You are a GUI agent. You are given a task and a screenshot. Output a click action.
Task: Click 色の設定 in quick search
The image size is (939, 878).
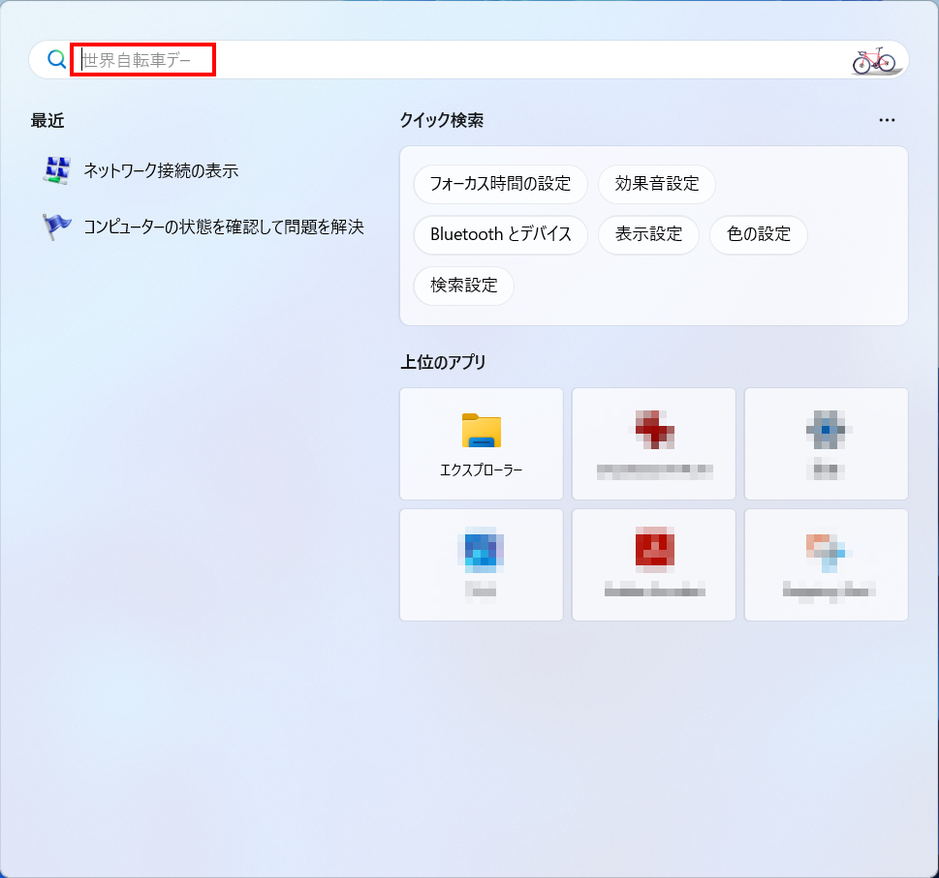758,234
